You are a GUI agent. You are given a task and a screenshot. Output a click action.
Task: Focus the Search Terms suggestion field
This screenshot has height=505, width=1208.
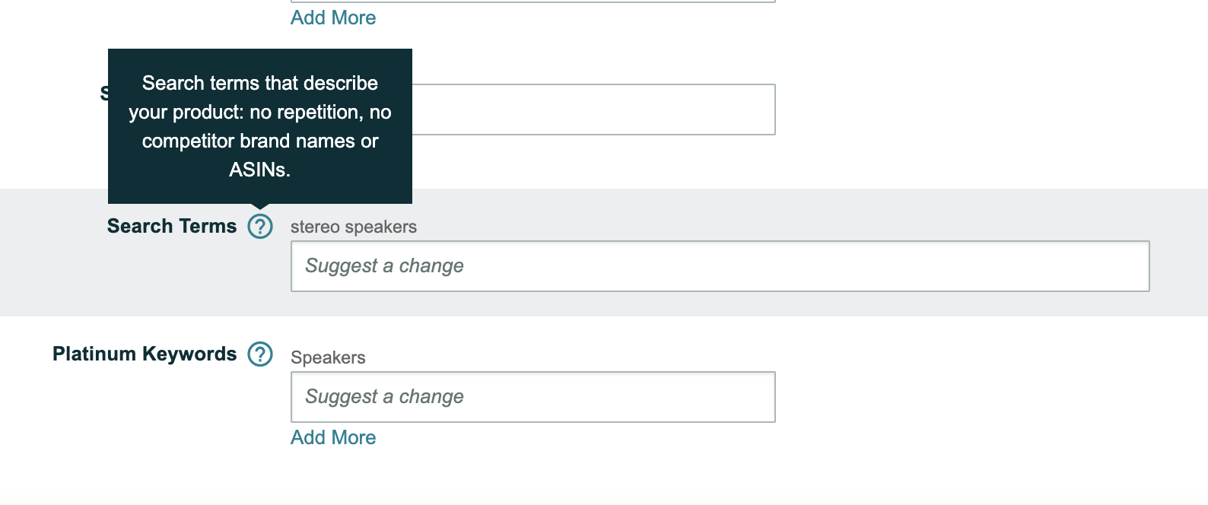tap(720, 266)
